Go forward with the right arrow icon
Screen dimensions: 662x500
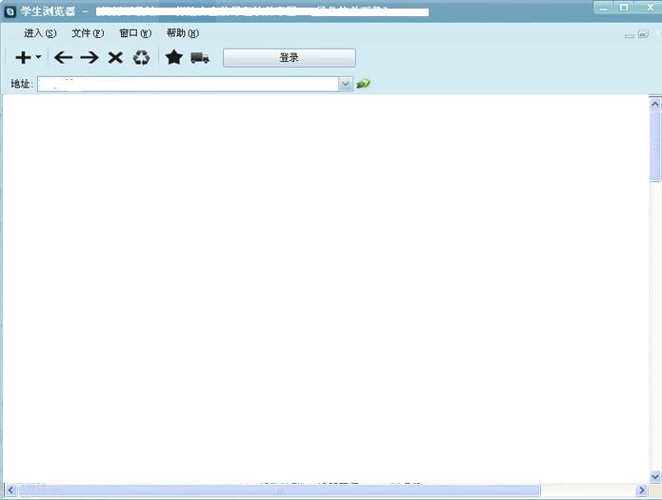90,58
